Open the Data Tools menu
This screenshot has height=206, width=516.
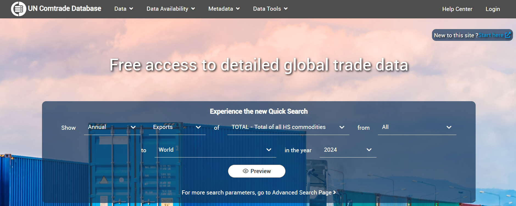[270, 9]
